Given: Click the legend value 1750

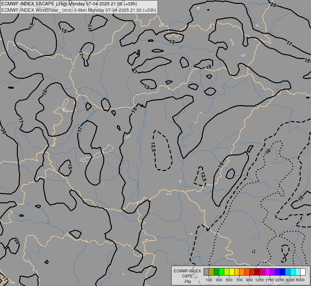Looking at the screenshot, I should [270, 280].
